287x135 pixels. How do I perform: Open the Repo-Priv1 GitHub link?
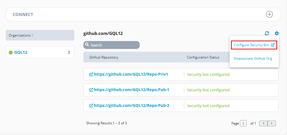point(131,74)
